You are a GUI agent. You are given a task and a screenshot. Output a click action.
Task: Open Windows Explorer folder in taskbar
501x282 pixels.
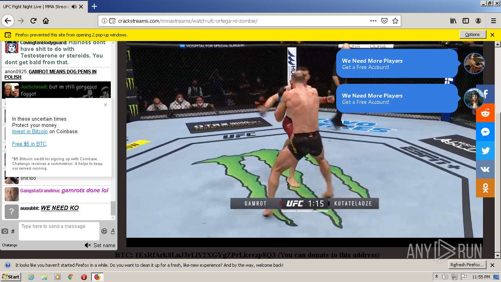coord(44,277)
